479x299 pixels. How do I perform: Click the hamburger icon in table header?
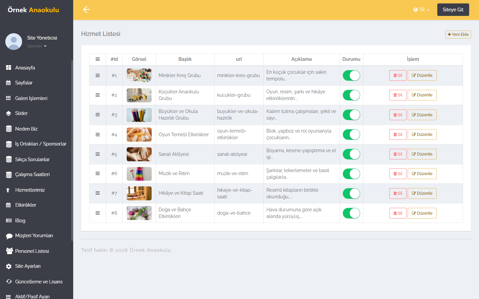[97, 59]
